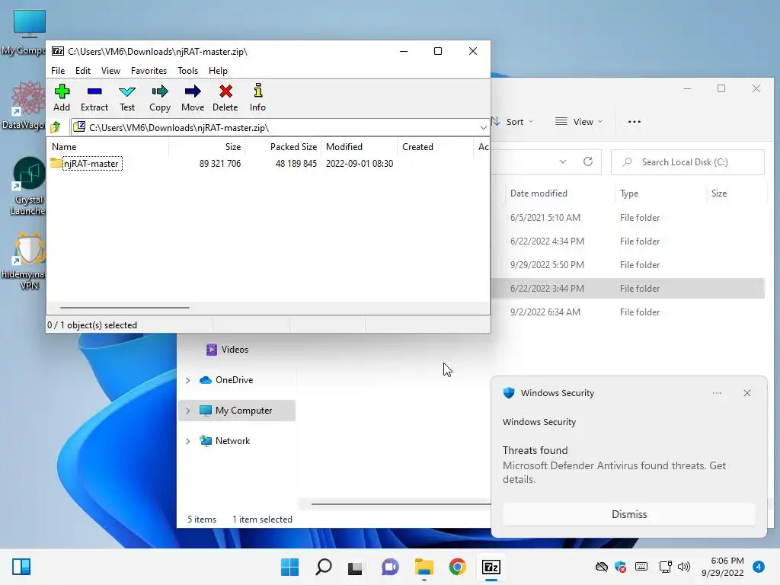Open Crystal Launcher desktop shortcut
780x585 pixels.
(x=28, y=187)
